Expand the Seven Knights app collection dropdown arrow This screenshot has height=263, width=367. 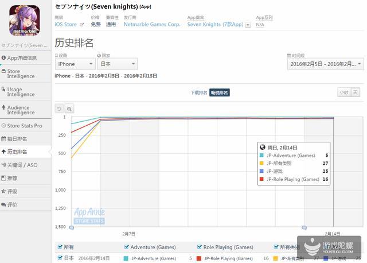(x=248, y=25)
